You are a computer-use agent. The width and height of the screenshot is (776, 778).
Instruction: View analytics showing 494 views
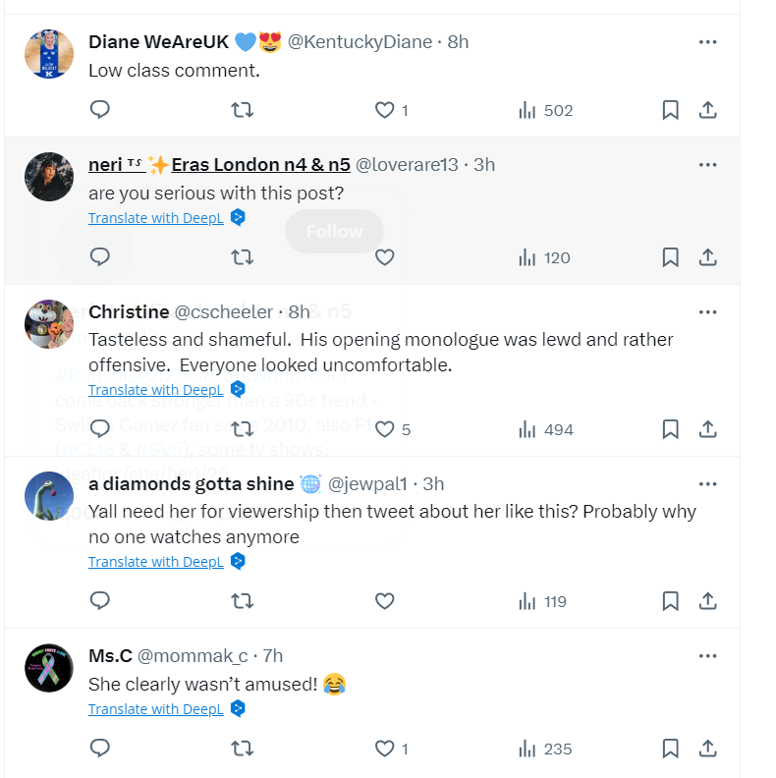pos(546,429)
